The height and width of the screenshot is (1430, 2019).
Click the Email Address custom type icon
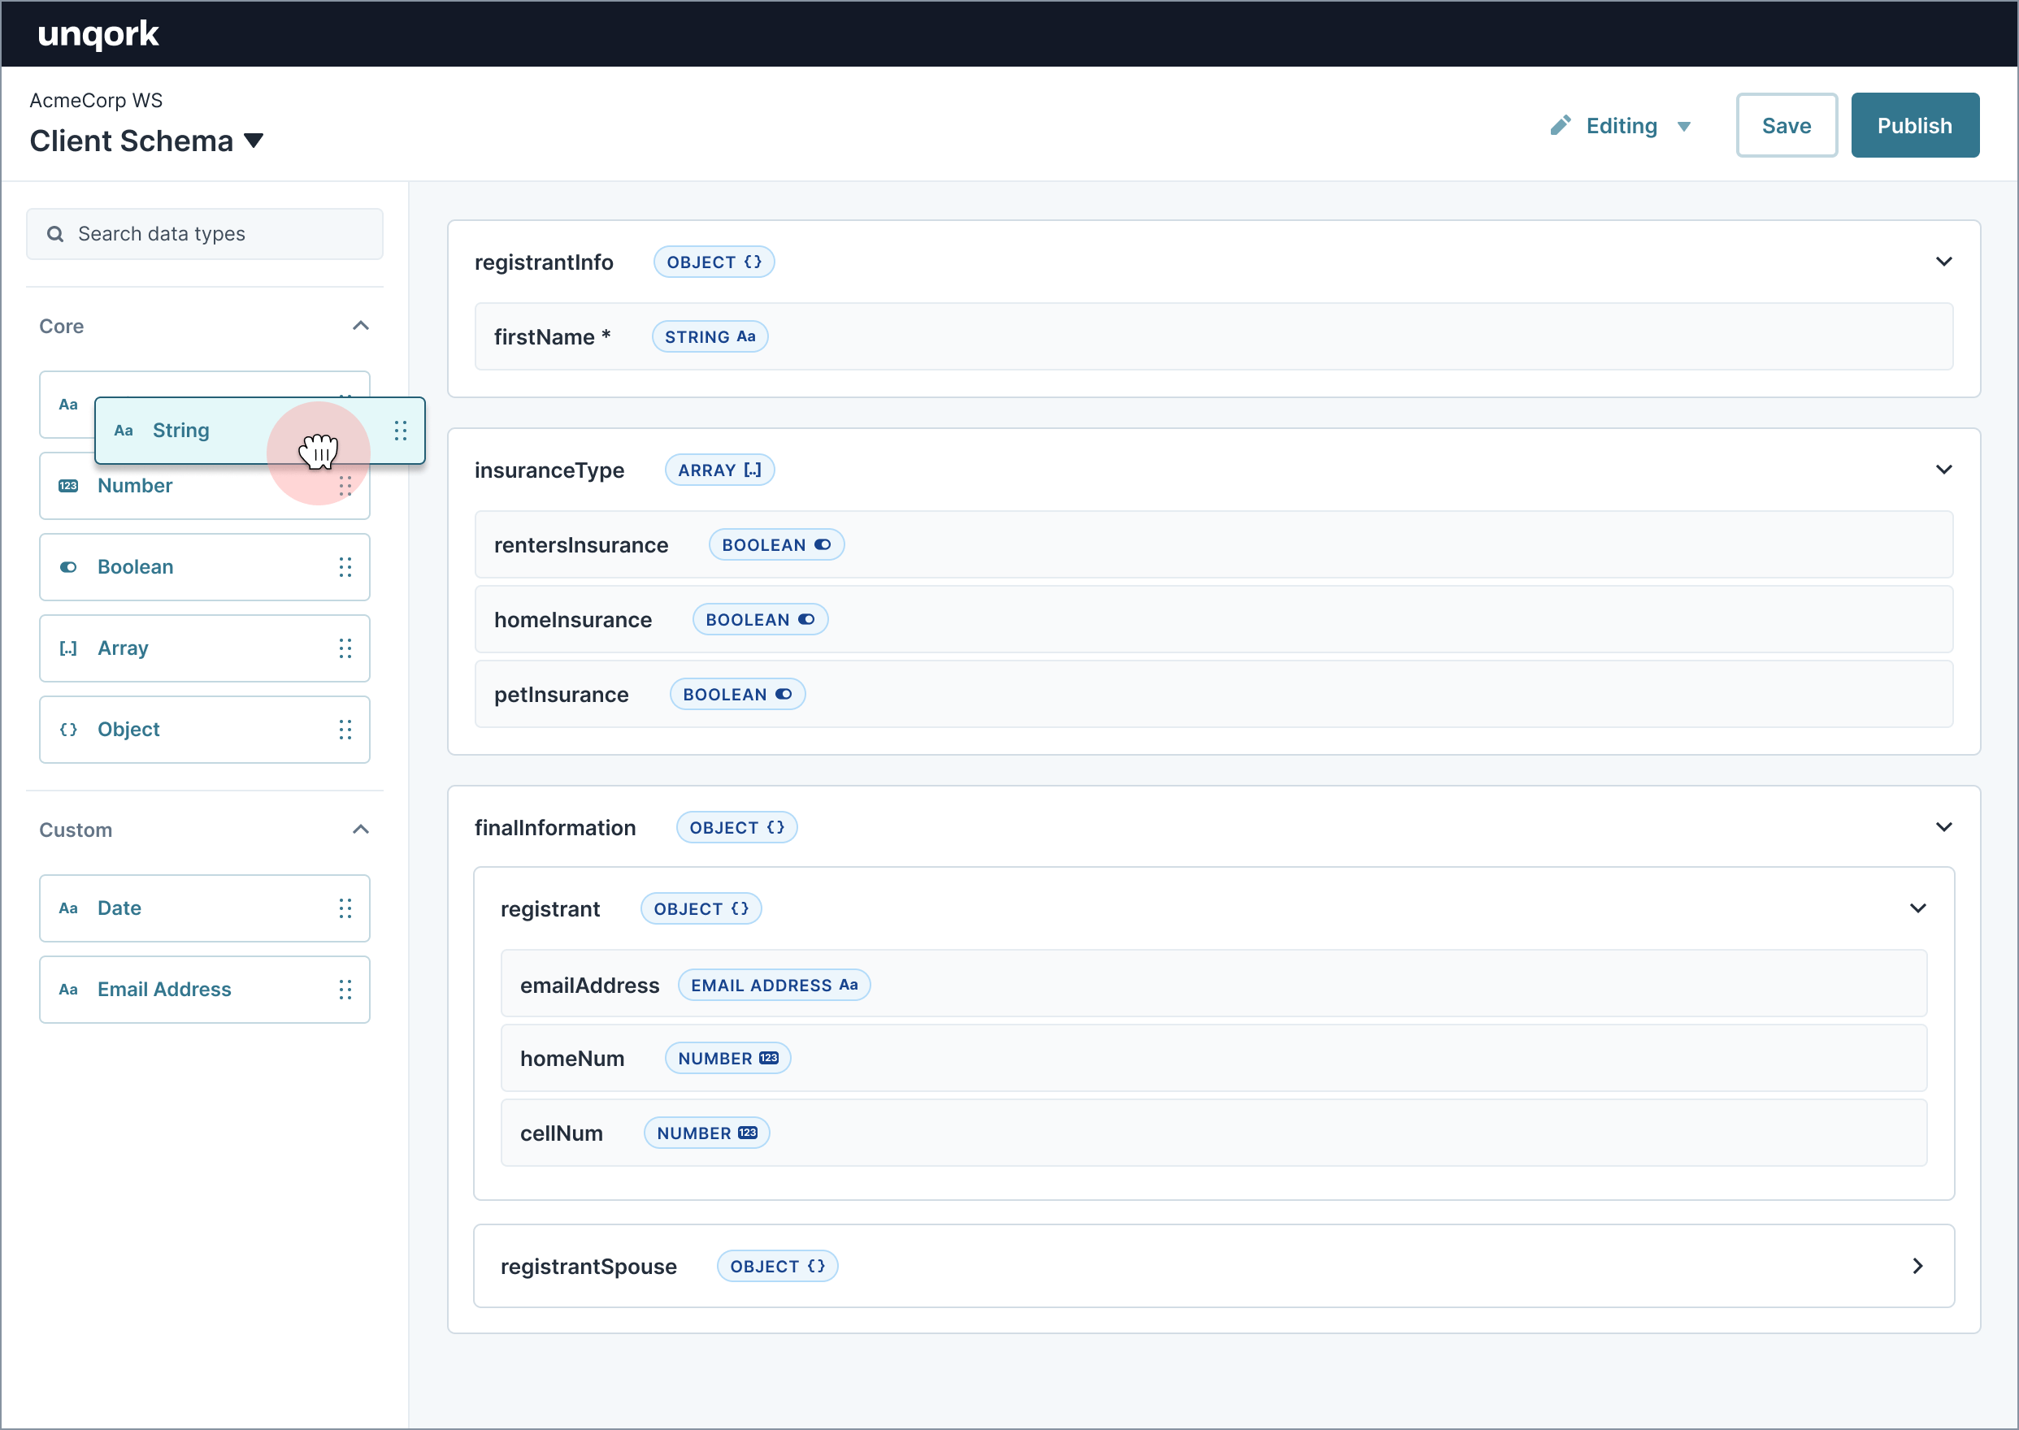67,989
